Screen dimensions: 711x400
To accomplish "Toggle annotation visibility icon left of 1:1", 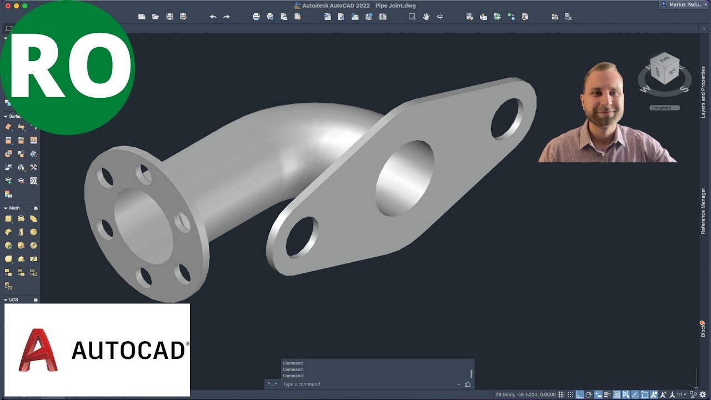I will (x=654, y=394).
